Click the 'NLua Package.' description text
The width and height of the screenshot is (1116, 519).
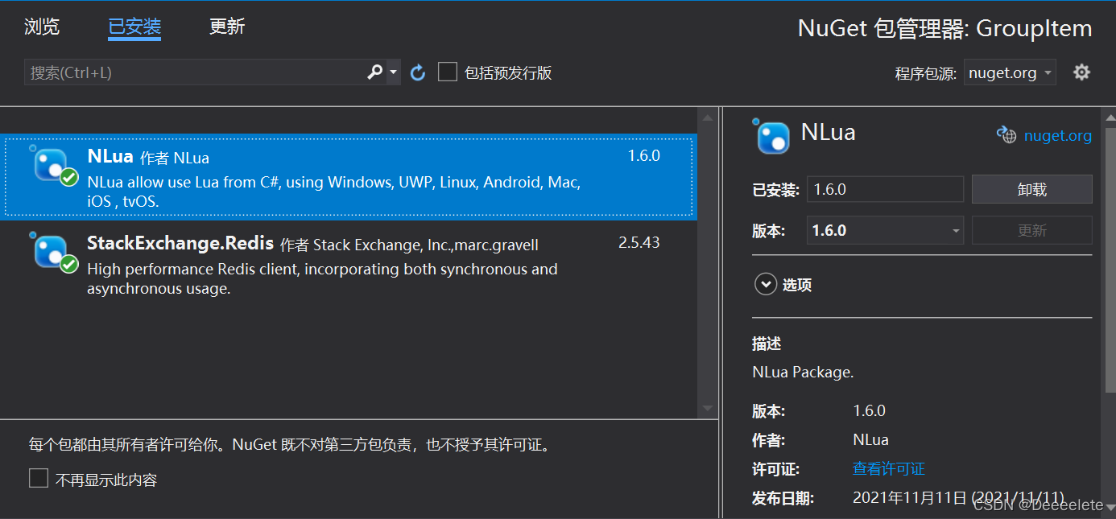pos(803,372)
